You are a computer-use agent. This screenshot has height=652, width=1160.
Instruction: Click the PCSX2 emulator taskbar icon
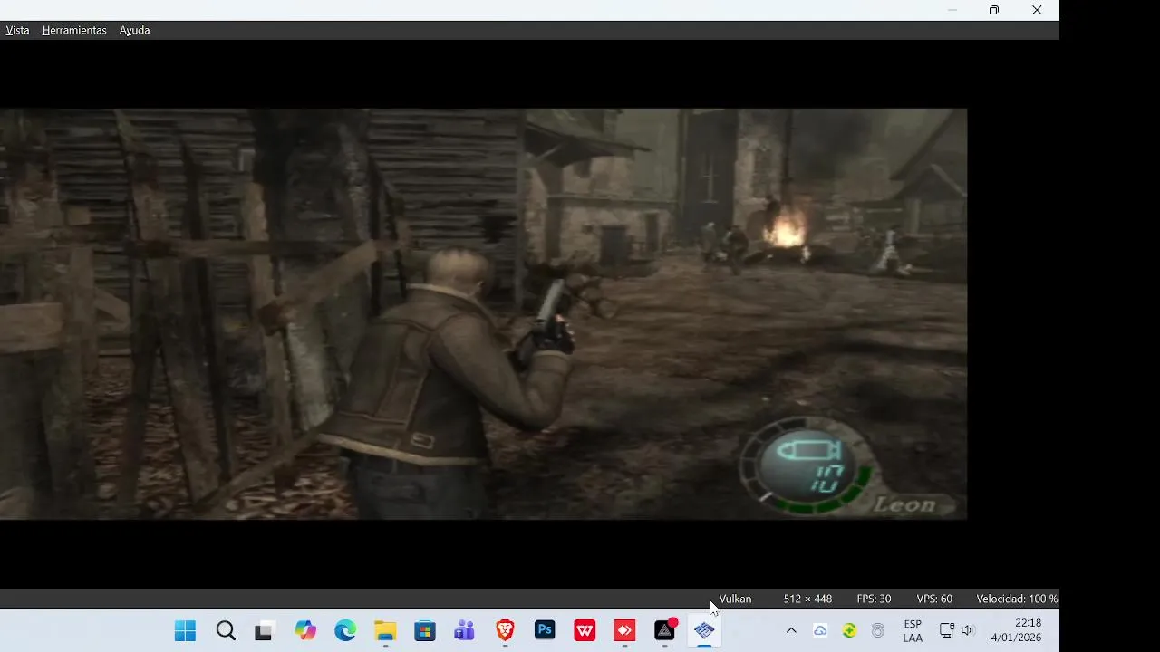click(704, 631)
